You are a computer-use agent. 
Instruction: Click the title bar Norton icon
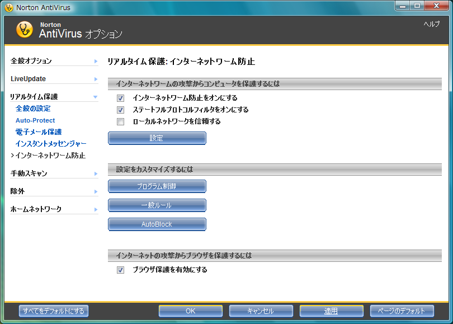click(x=8, y=7)
